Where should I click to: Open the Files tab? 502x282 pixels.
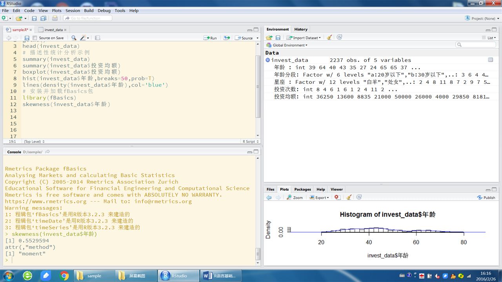coord(271,189)
